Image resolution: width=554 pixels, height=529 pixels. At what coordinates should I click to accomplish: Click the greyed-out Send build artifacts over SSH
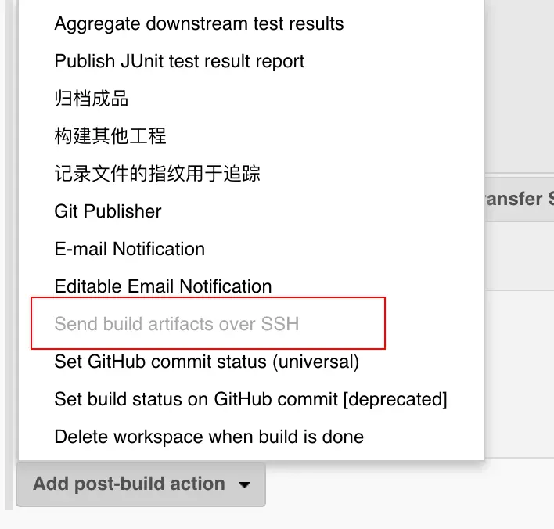pos(176,323)
